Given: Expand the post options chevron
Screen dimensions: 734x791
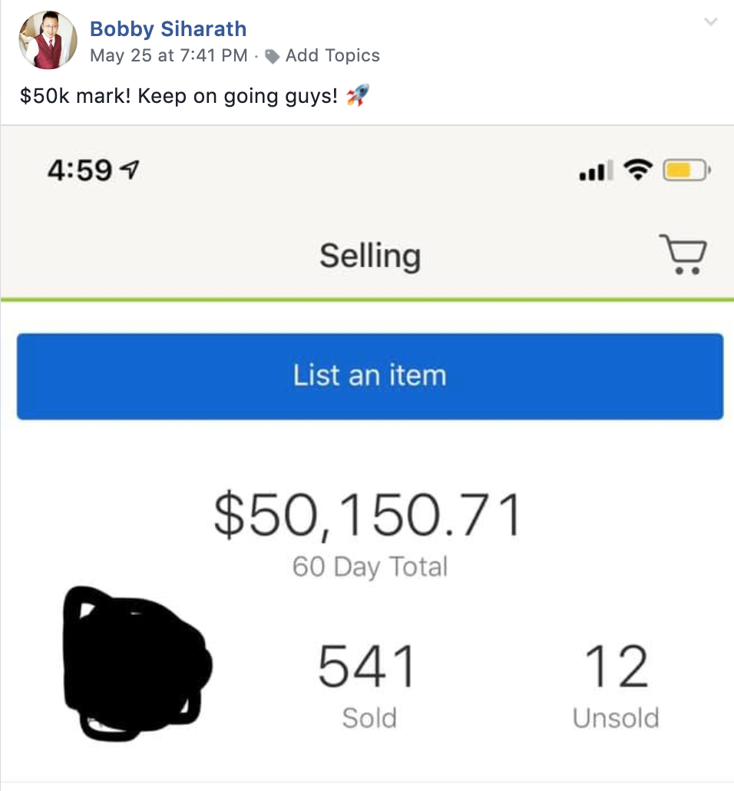Looking at the screenshot, I should pos(710,22).
